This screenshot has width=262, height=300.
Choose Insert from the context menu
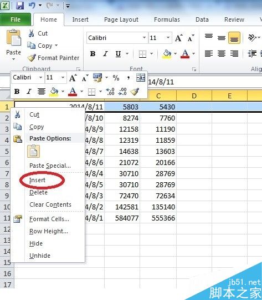pos(37,180)
